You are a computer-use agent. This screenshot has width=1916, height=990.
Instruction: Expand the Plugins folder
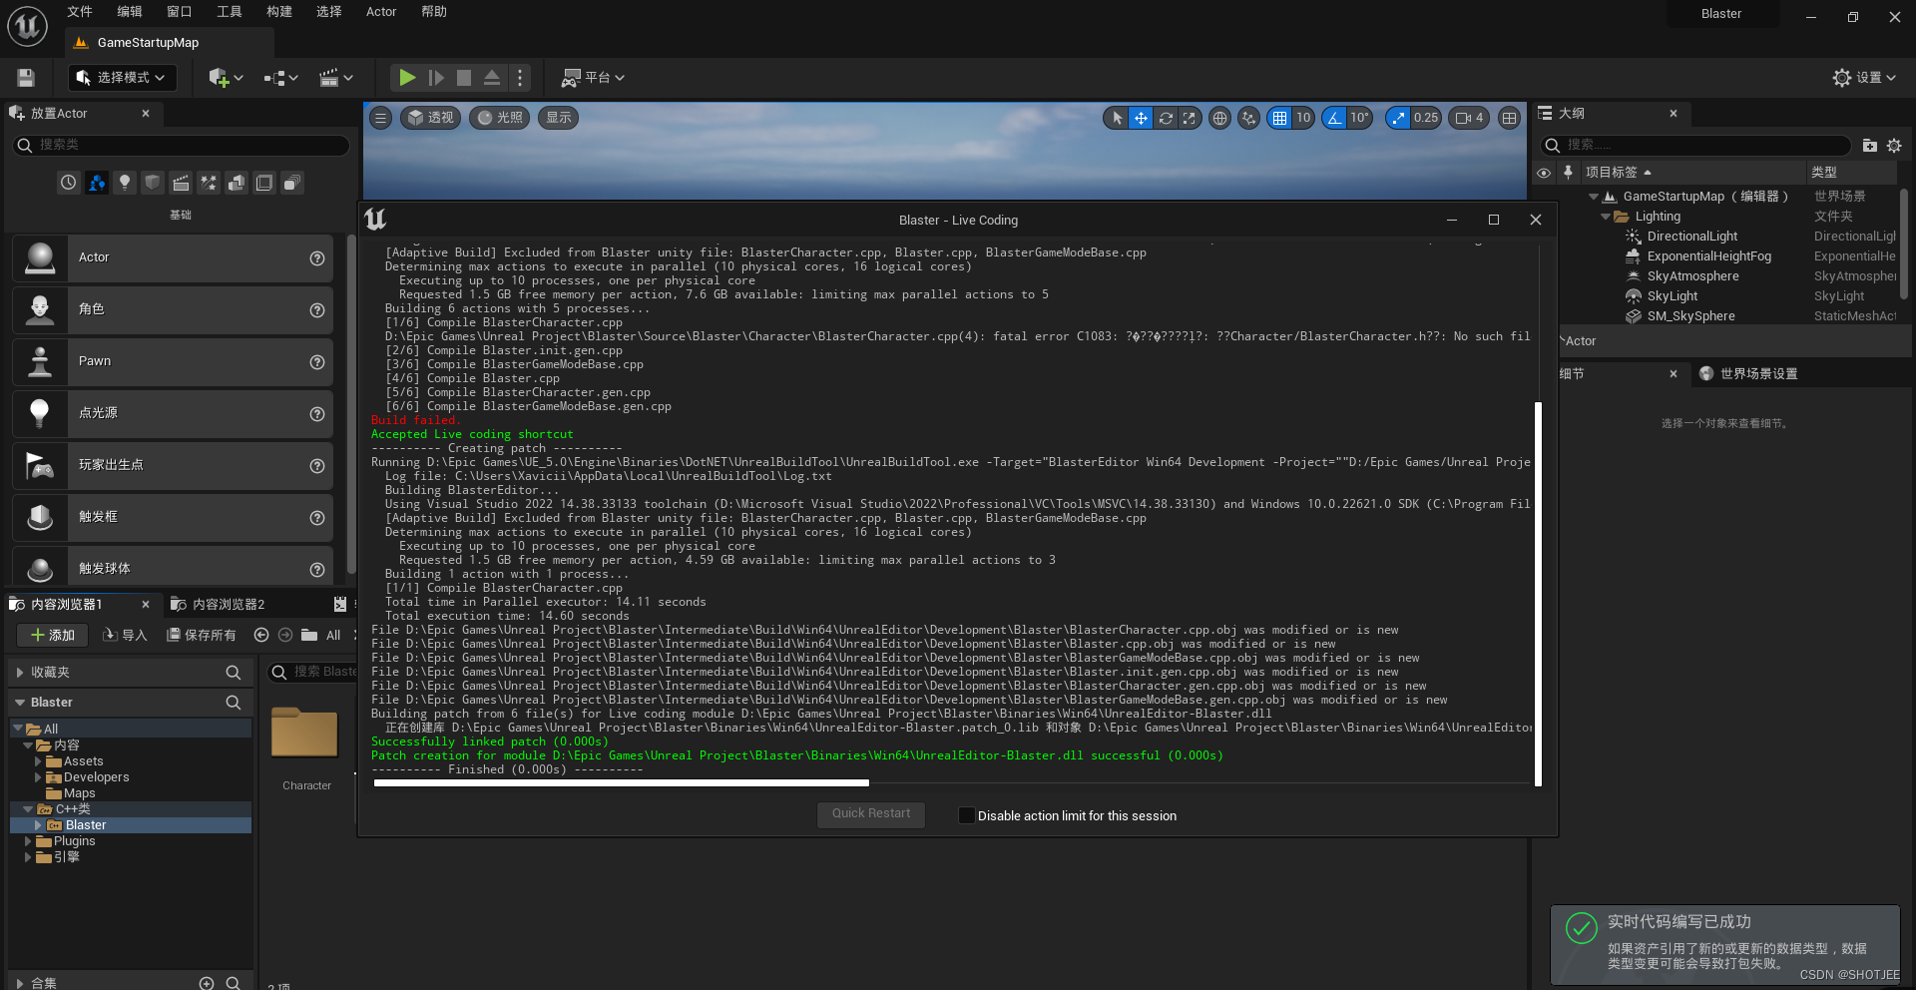click(x=28, y=841)
